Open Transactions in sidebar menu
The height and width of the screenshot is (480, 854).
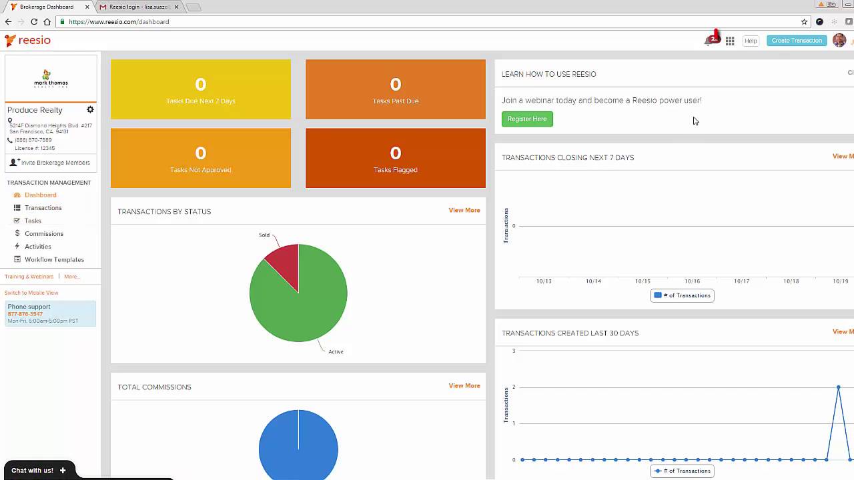pyautogui.click(x=43, y=208)
